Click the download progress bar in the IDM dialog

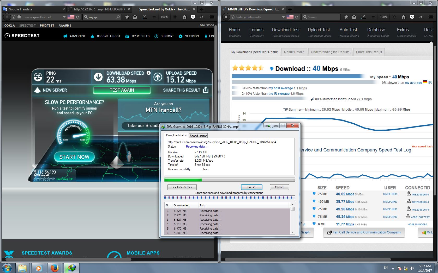(230, 180)
